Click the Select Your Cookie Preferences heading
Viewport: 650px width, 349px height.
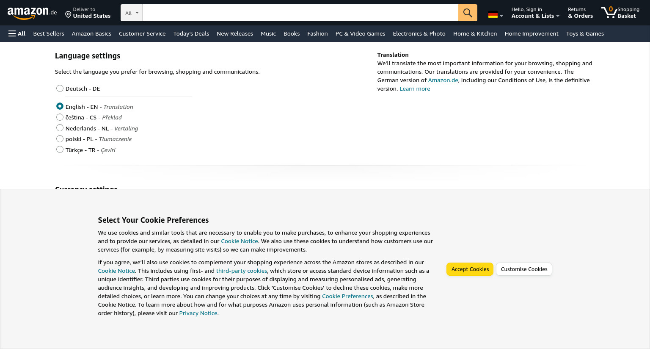tap(153, 220)
